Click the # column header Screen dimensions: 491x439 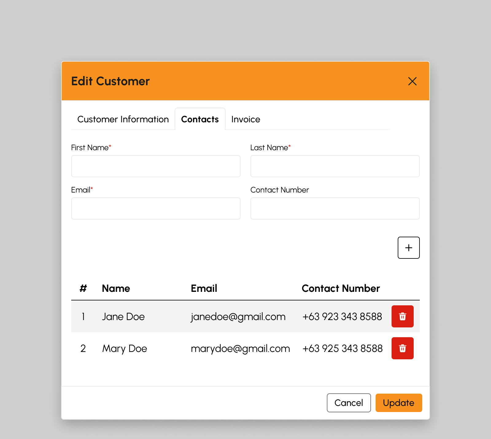click(83, 288)
